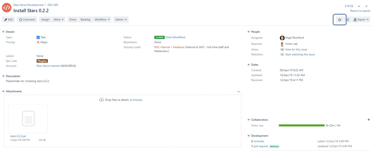Click the issue title Install Stars 0.2.2

coord(31,11)
